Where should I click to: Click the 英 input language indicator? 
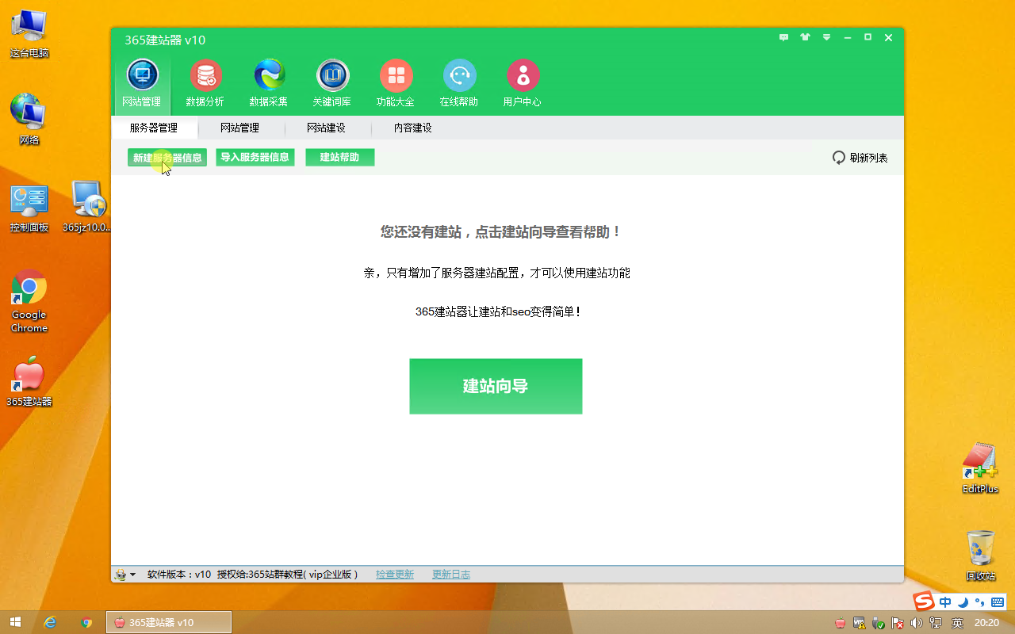(x=957, y=623)
